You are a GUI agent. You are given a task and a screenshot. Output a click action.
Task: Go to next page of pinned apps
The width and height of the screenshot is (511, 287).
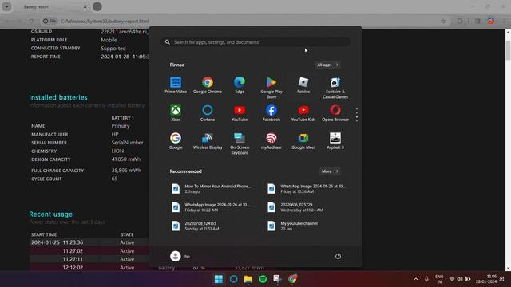pyautogui.click(x=357, y=120)
